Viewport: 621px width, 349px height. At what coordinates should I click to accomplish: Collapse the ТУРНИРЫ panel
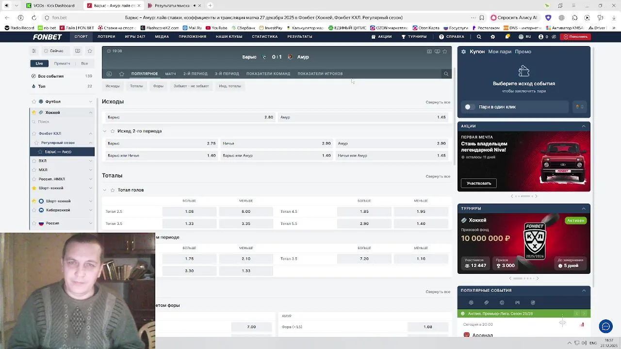click(x=584, y=208)
